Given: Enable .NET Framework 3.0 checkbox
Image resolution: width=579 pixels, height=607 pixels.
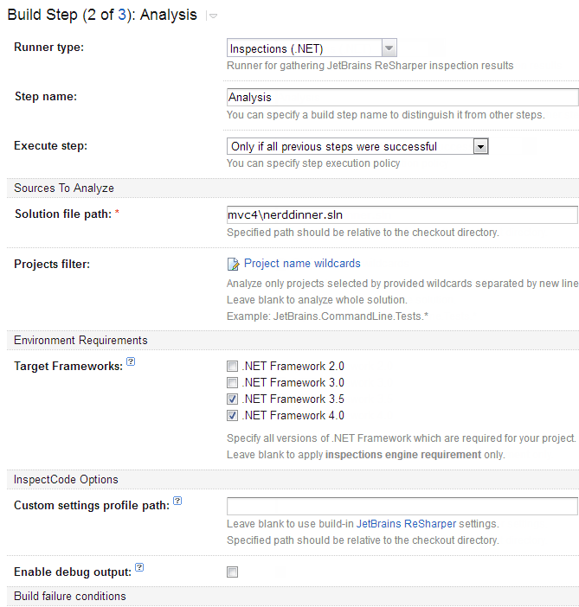Looking at the screenshot, I should [232, 383].
